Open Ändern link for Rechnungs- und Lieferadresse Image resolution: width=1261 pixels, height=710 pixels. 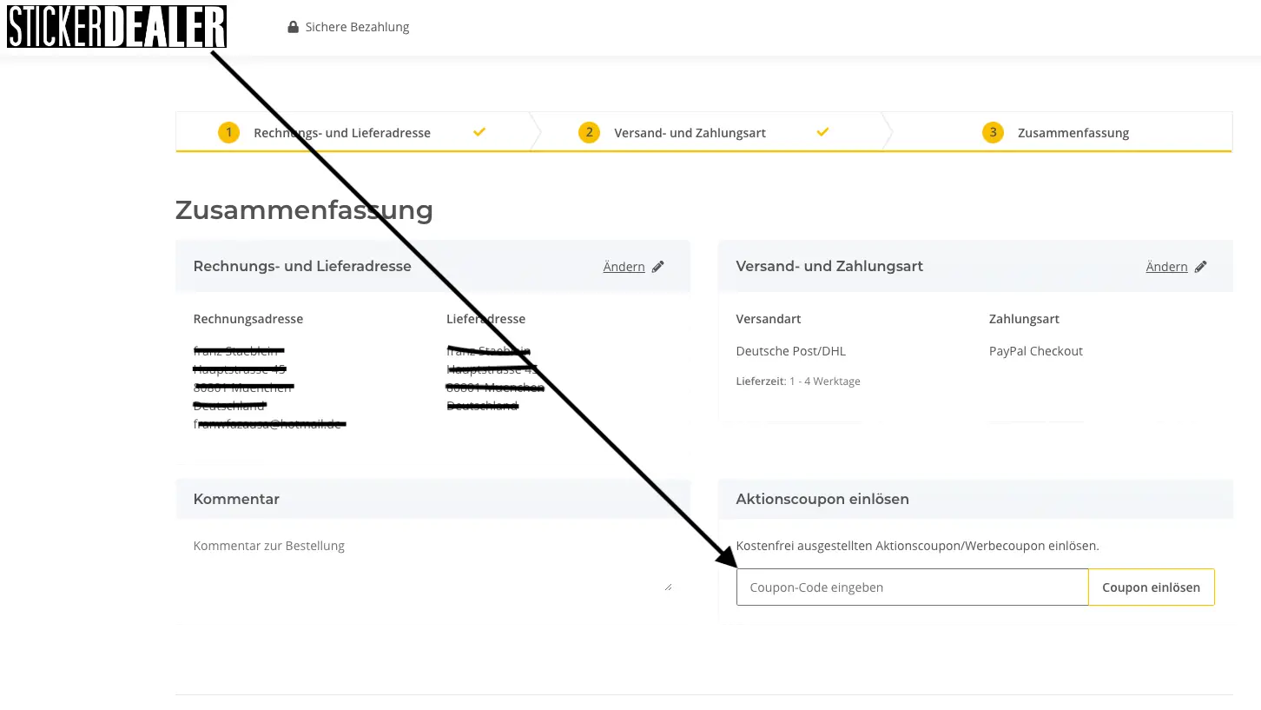coord(624,267)
